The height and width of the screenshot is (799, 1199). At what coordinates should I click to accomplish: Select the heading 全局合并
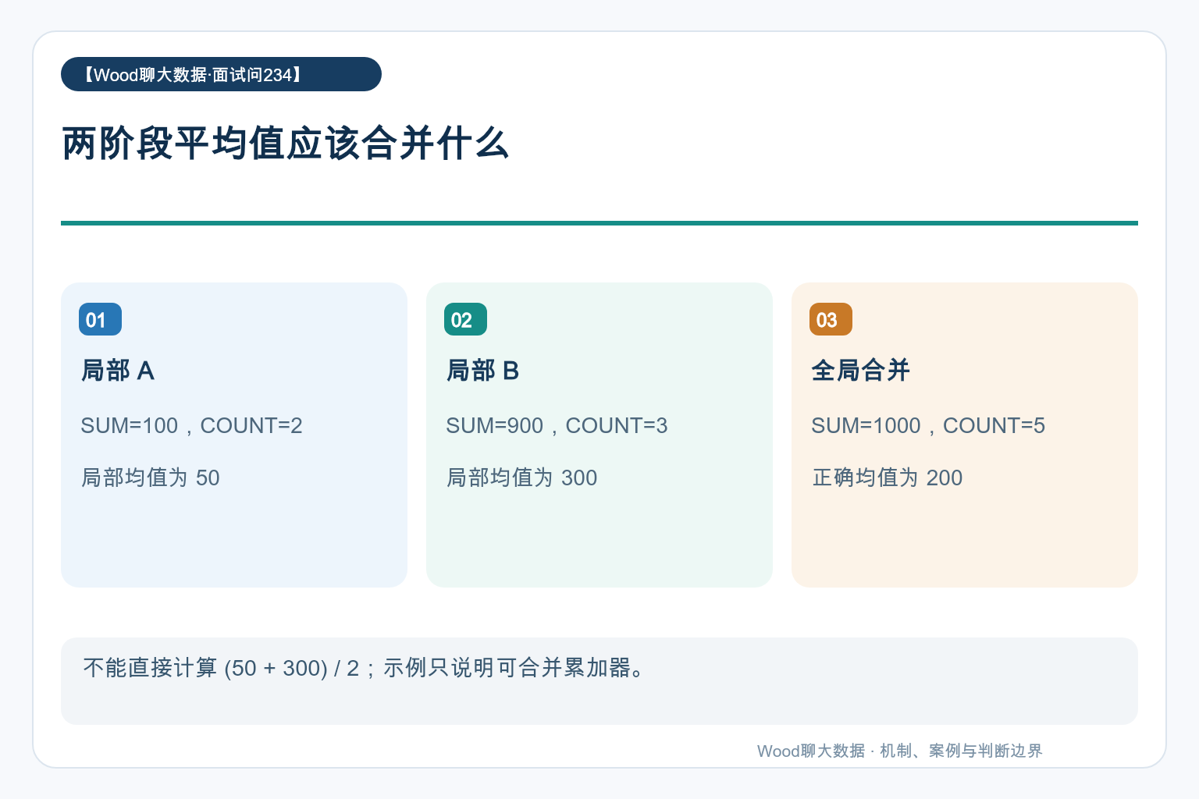[861, 370]
